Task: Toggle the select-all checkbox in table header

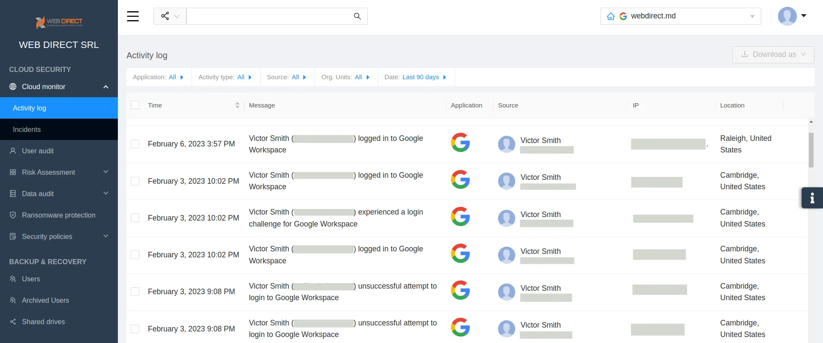Action: 135,105
